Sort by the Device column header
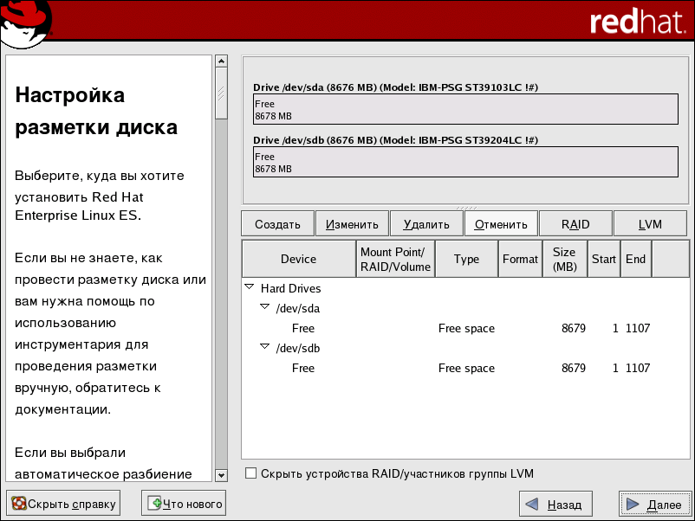This screenshot has height=521, width=695. click(299, 259)
